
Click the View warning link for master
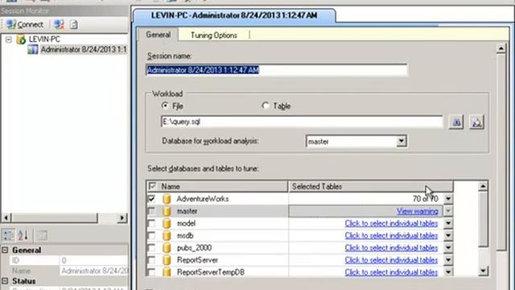click(417, 211)
